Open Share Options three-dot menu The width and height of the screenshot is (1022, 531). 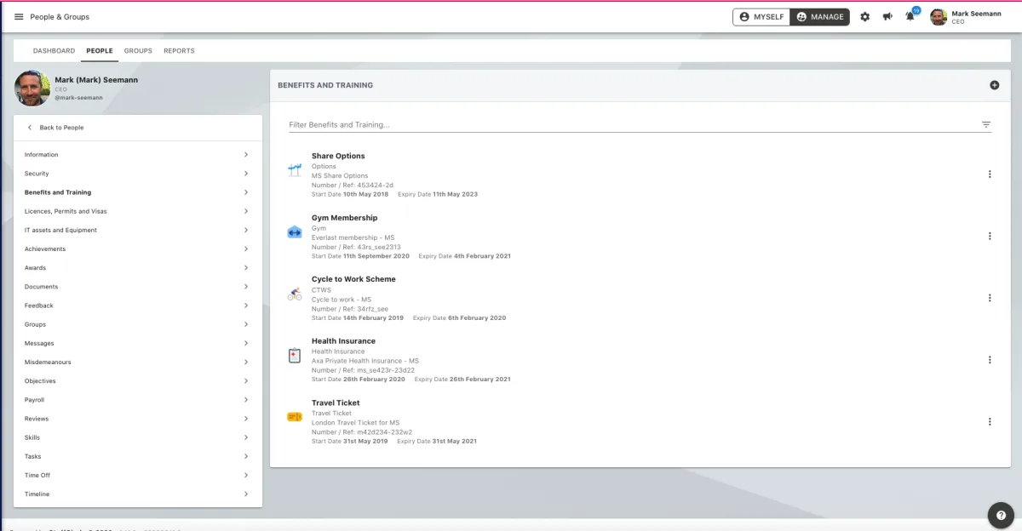pos(990,174)
